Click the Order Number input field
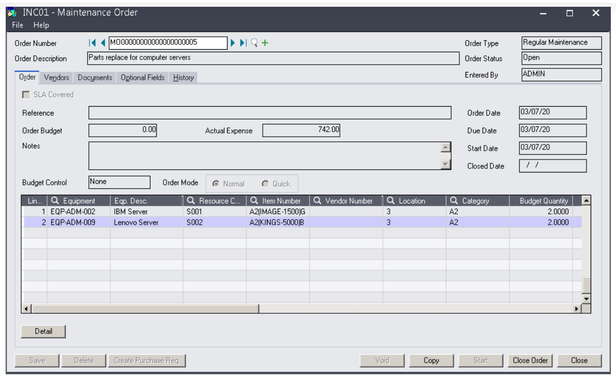616x378 pixels. point(168,42)
